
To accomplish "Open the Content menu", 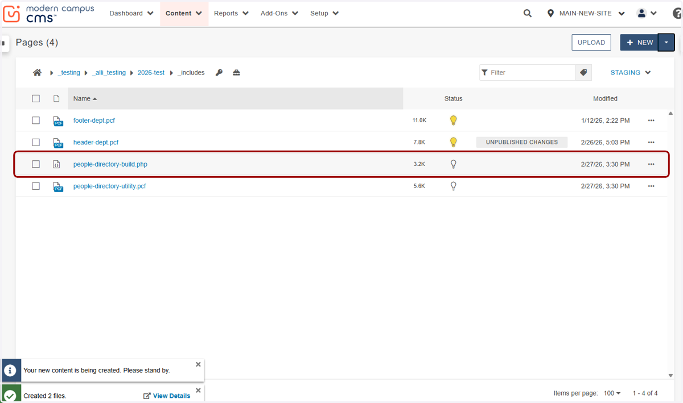I will pyautogui.click(x=184, y=13).
